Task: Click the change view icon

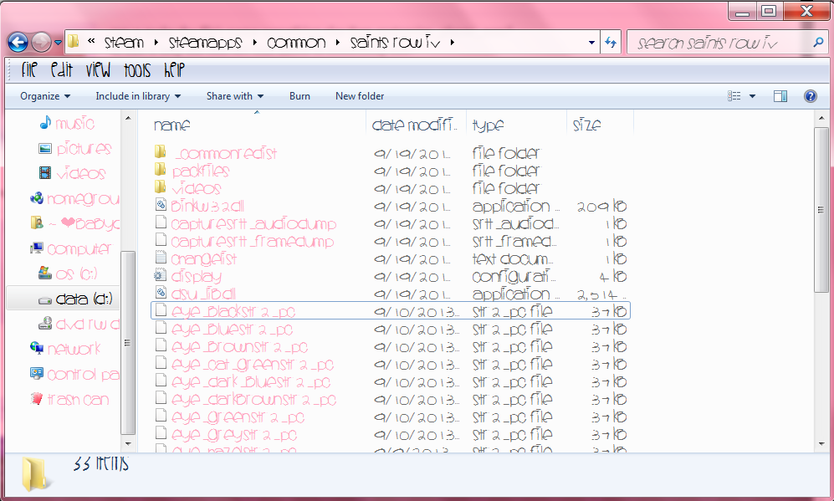Action: tap(734, 96)
